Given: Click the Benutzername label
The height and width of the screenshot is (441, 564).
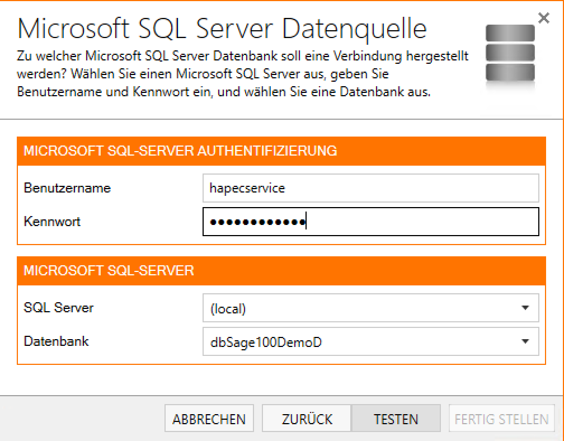Looking at the screenshot, I should 67,188.
